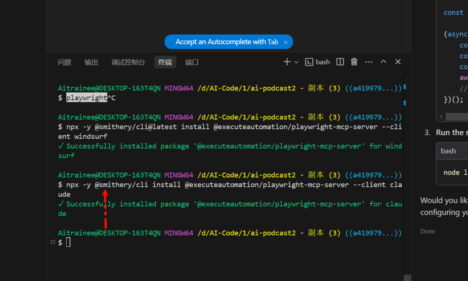Switch to the 问题 (Problems) tab
Viewport: 468px width, 281px height.
tap(65, 62)
